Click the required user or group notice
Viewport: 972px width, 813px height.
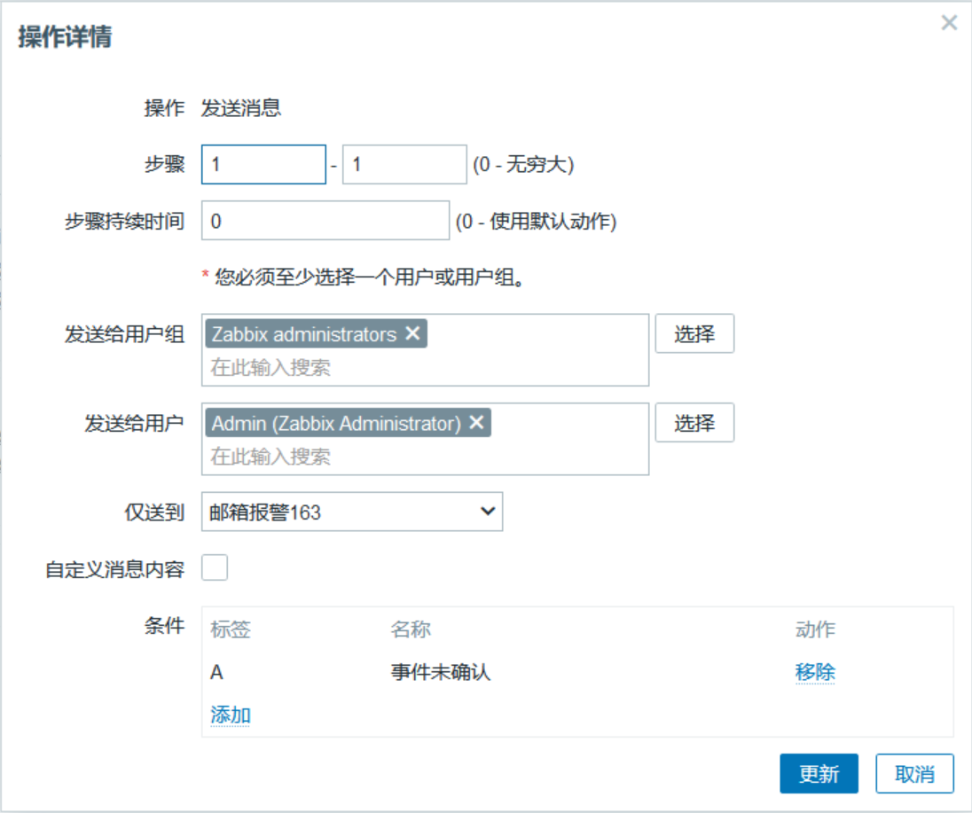click(x=364, y=277)
